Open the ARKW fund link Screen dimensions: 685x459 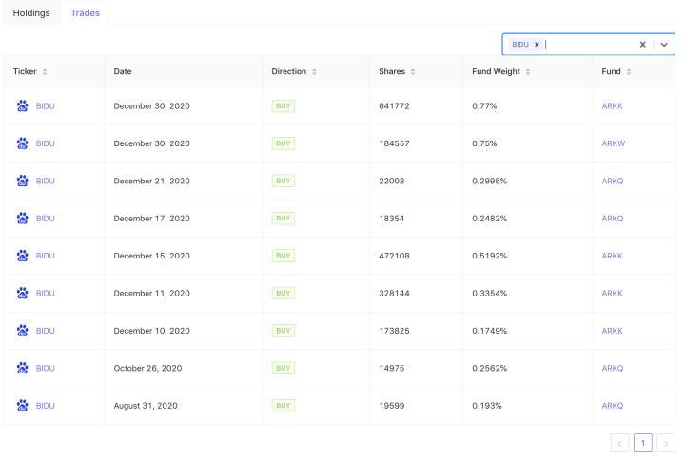point(614,143)
